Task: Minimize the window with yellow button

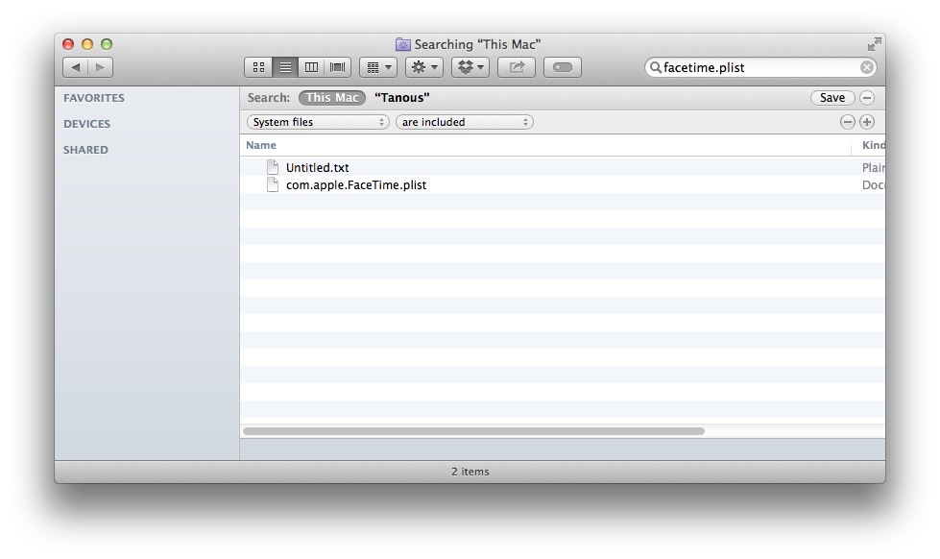Action: click(87, 44)
